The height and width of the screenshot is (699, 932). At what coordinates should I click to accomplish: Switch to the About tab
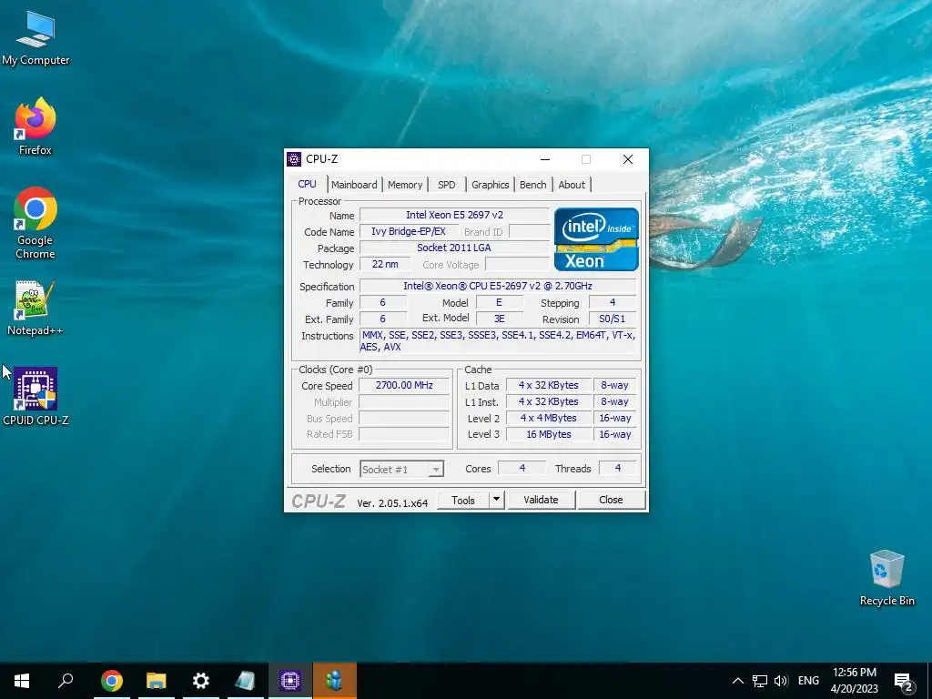point(572,185)
